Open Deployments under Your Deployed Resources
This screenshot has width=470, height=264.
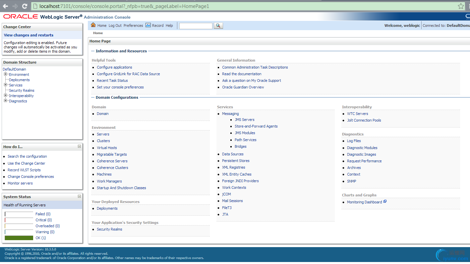[107, 208]
